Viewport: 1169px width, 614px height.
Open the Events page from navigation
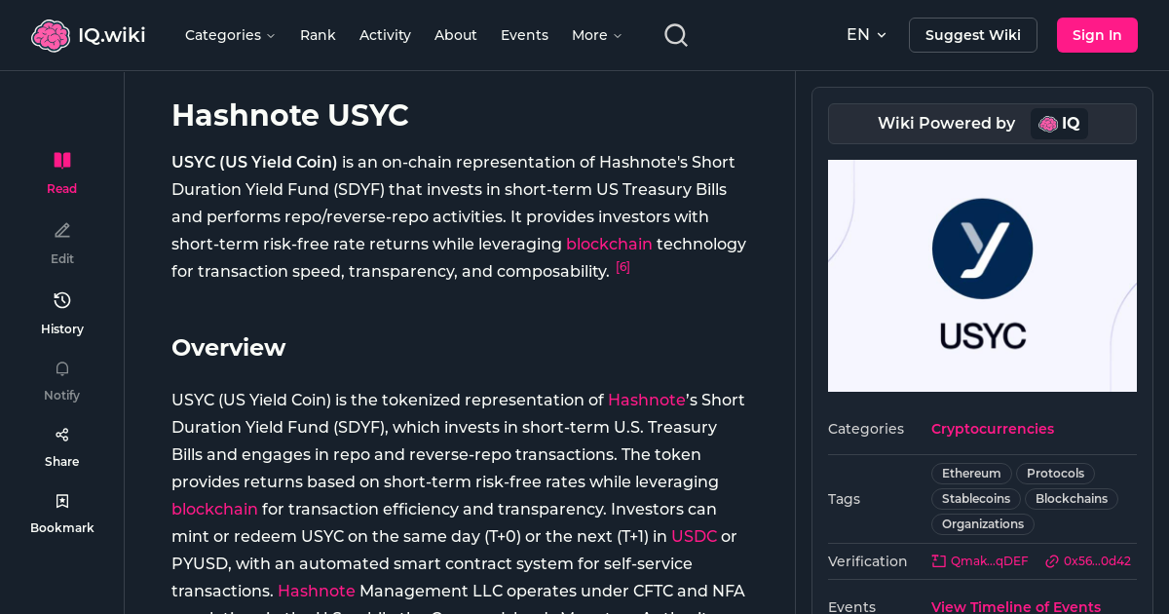click(x=524, y=35)
